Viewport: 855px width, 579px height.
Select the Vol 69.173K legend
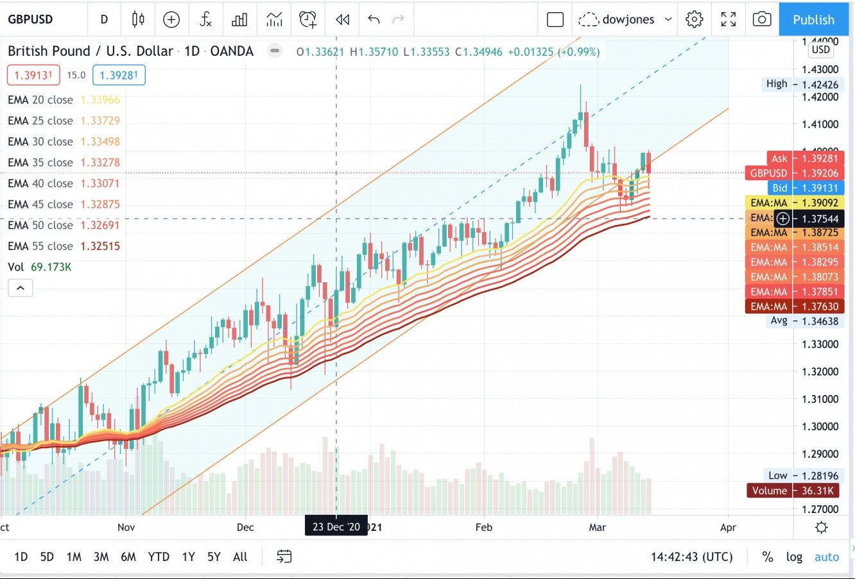[x=40, y=267]
